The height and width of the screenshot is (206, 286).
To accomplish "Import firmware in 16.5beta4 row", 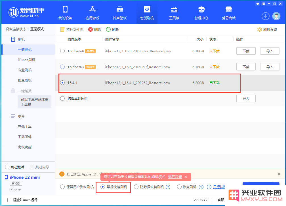I will (x=270, y=51).
